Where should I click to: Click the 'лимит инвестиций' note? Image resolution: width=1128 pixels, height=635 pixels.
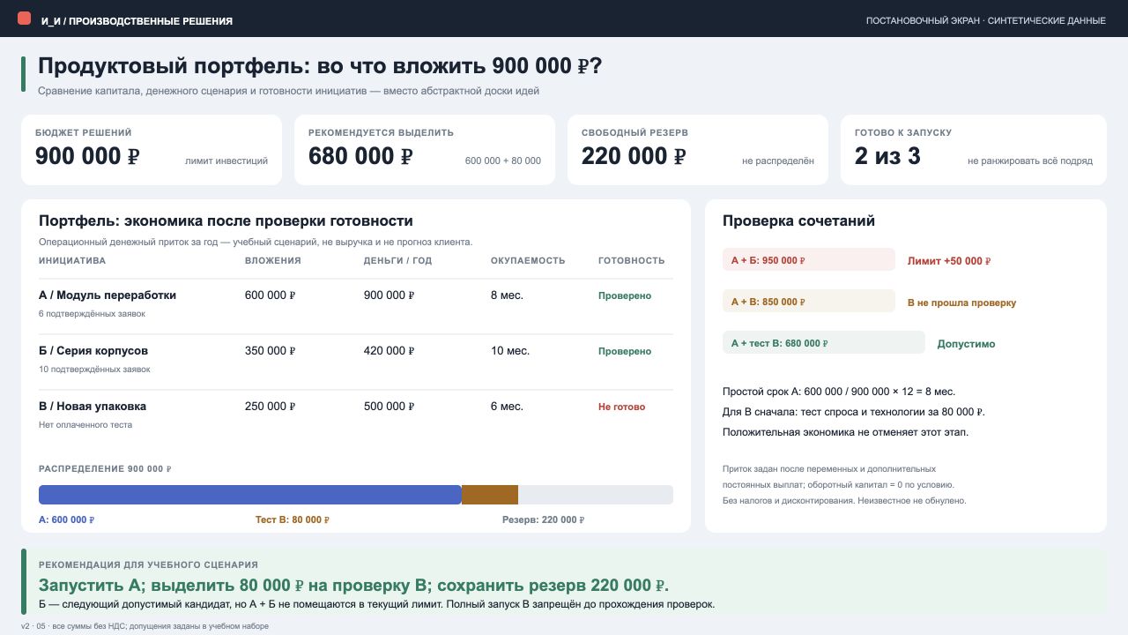(x=226, y=161)
